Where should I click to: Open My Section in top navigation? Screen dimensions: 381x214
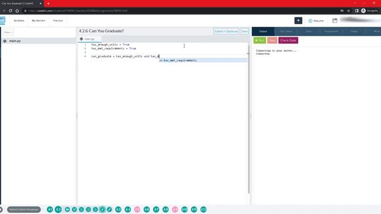click(39, 21)
